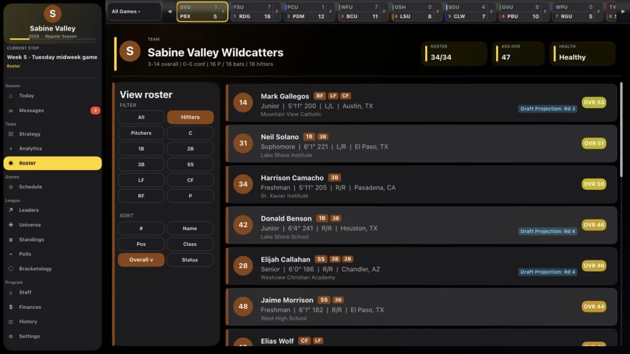Open Mark Gallegos player card

pyautogui.click(x=421, y=103)
